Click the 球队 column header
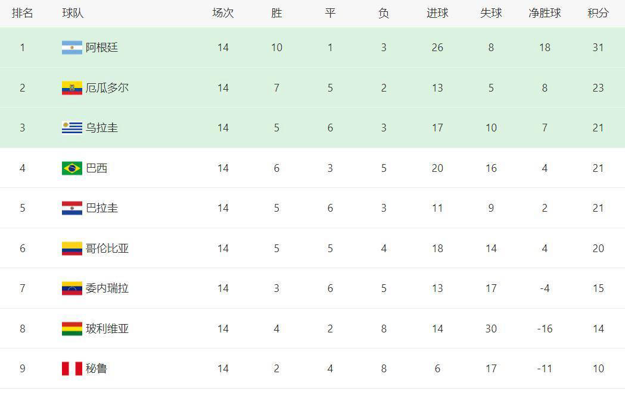Image resolution: width=625 pixels, height=399 pixels. click(x=73, y=13)
